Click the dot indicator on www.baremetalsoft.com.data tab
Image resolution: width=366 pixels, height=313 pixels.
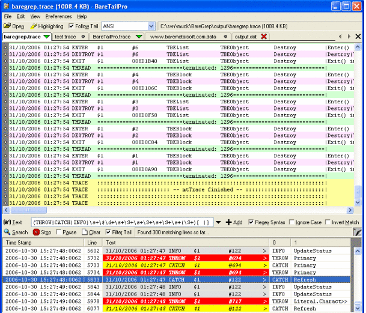[225, 37]
